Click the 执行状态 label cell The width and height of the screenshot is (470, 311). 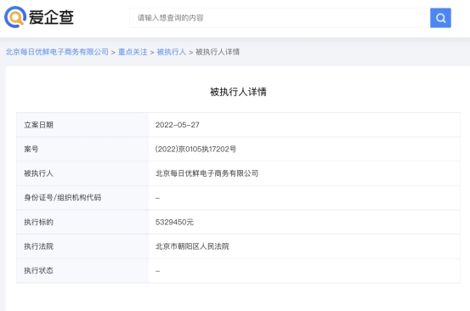(x=82, y=270)
